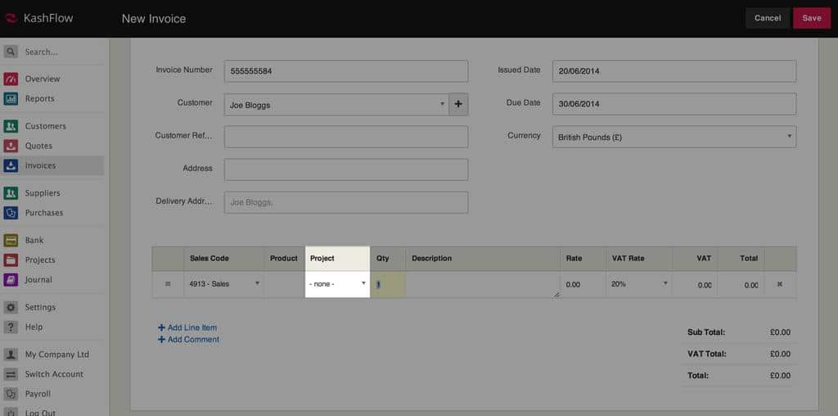
Task: Go to Suppliers in the sidebar menu
Action: [42, 193]
